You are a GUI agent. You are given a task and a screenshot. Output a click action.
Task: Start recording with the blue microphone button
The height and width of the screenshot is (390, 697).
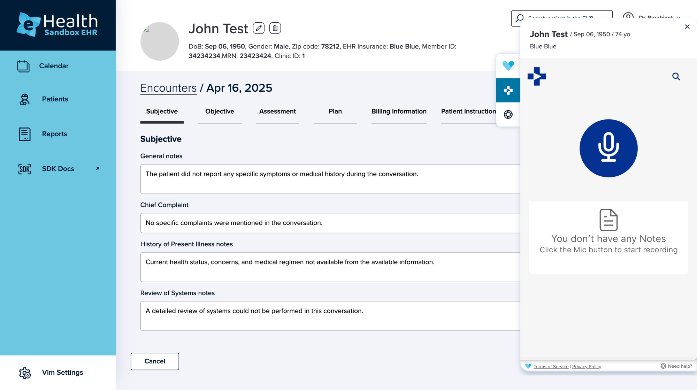(x=608, y=148)
